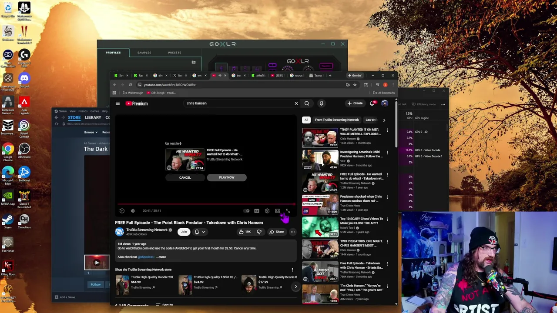Open the Top 10 SCARY Ghost Videos thumbnail

click(320, 227)
